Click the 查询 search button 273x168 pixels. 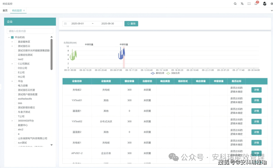131,24
